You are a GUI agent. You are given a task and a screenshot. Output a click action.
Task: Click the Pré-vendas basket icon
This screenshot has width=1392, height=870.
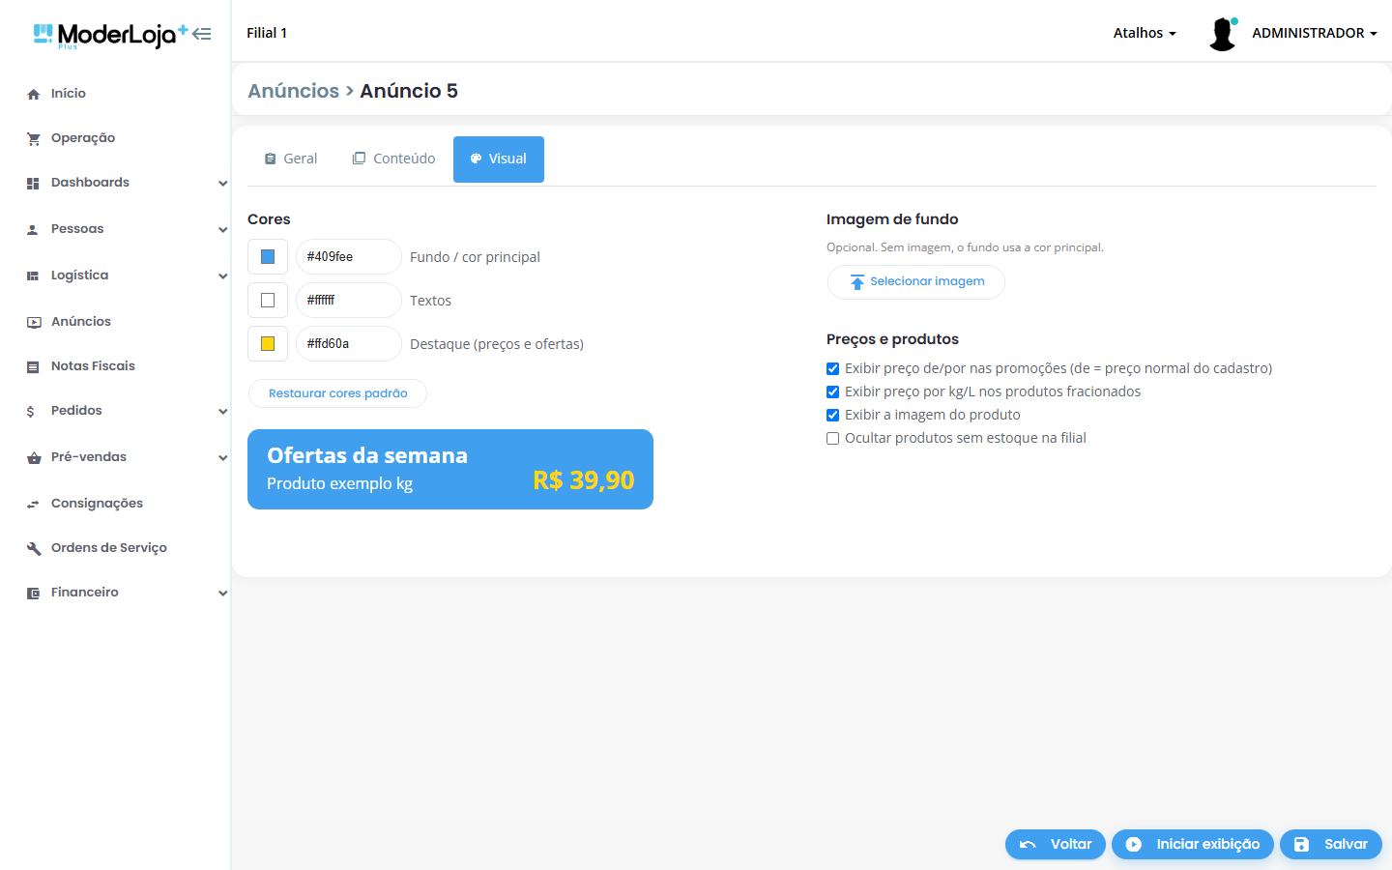tap(34, 457)
